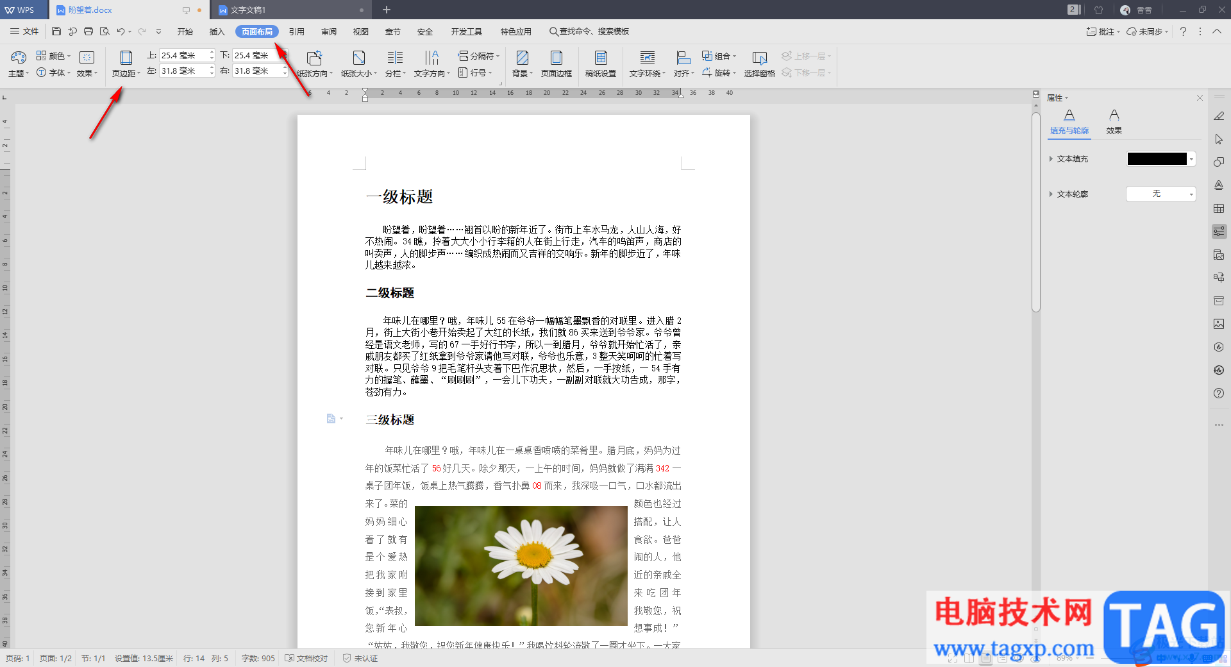Click the left margin 左 input field
Image resolution: width=1231 pixels, height=667 pixels.
click(183, 71)
